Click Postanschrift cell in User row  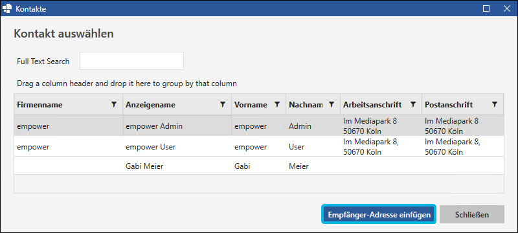point(463,146)
